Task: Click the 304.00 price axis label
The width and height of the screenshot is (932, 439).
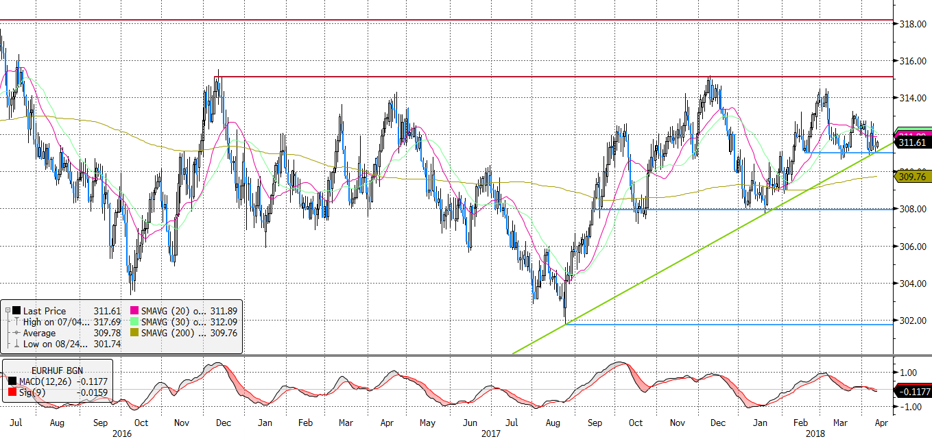Action: [x=912, y=283]
